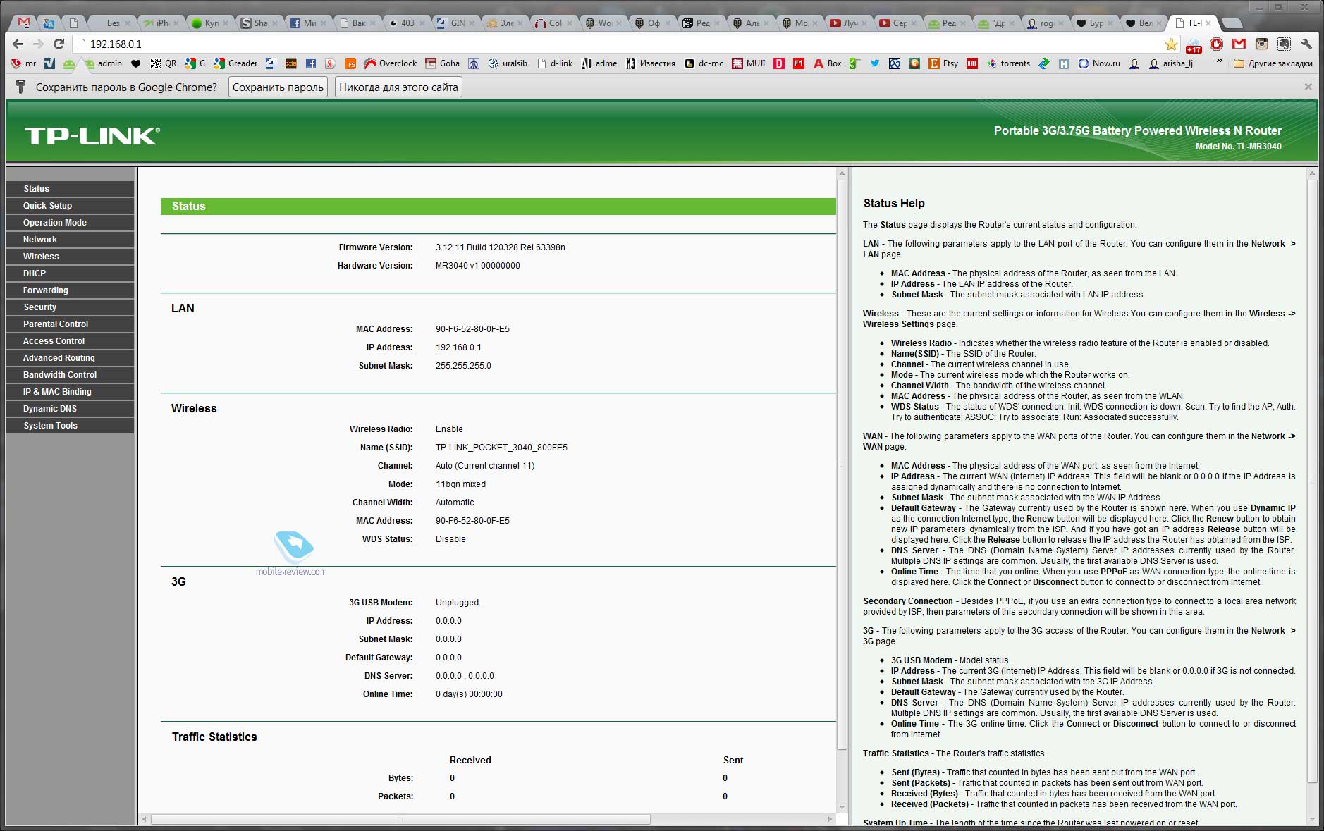The width and height of the screenshot is (1324, 831).
Task: Select LAN MAC address 90-F6-52-80-0F-E5
Action: point(472,329)
